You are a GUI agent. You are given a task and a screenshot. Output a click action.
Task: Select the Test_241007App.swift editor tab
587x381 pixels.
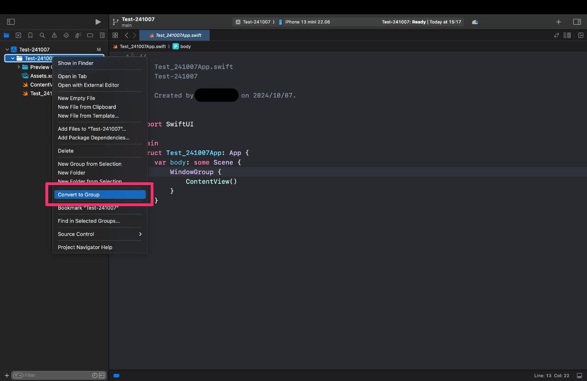click(x=174, y=35)
